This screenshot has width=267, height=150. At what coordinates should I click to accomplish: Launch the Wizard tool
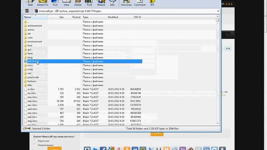(x=101, y=3)
